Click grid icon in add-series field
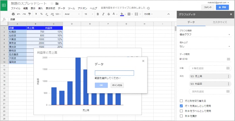 pyautogui.click(x=228, y=91)
